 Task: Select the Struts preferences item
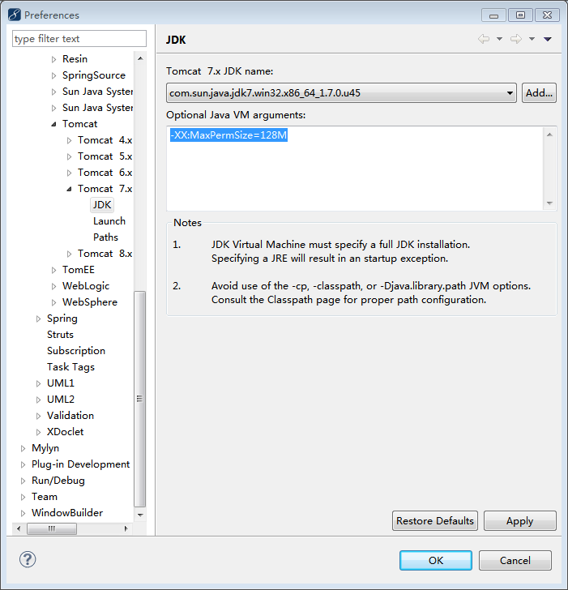[x=60, y=335]
